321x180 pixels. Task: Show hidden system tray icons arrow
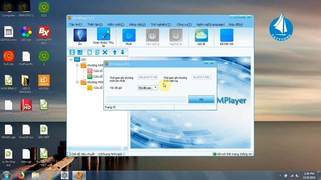[x=280, y=175]
